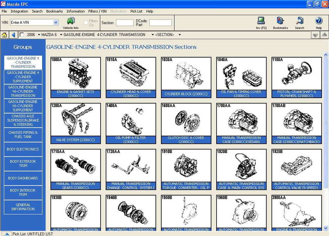The height and width of the screenshot is (236, 329).
Task: Click the Section input field
Action: pyautogui.click(x=125, y=23)
